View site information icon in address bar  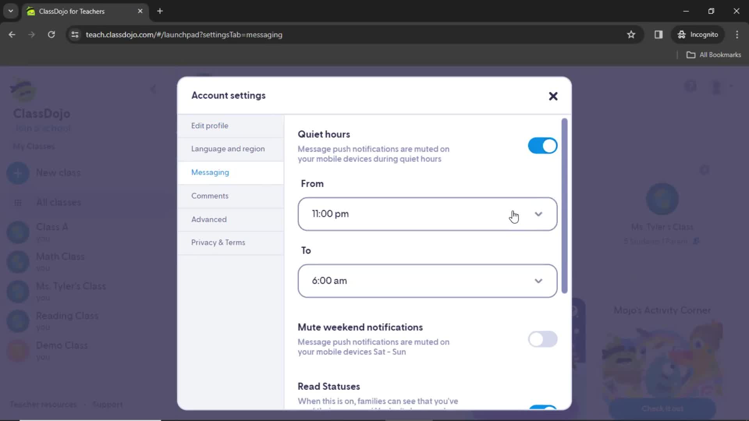click(x=75, y=35)
